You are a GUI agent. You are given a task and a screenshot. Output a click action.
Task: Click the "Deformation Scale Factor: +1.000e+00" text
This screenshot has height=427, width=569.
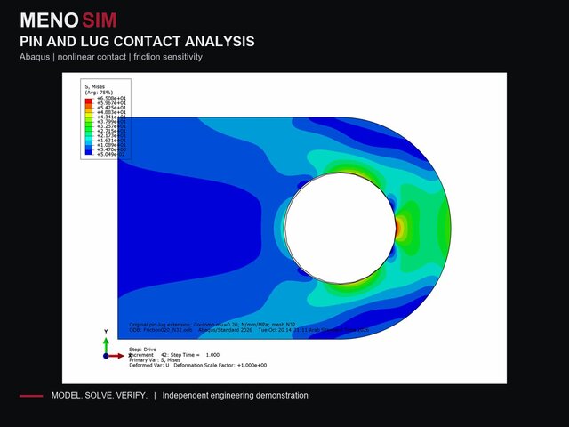pos(220,366)
